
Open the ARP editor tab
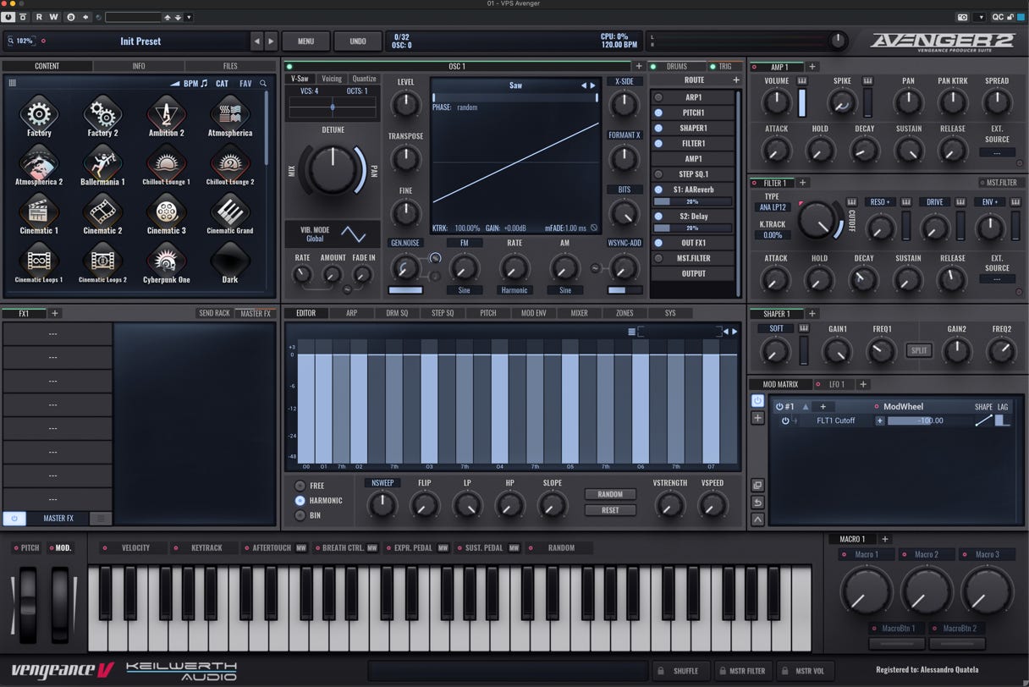pos(351,313)
